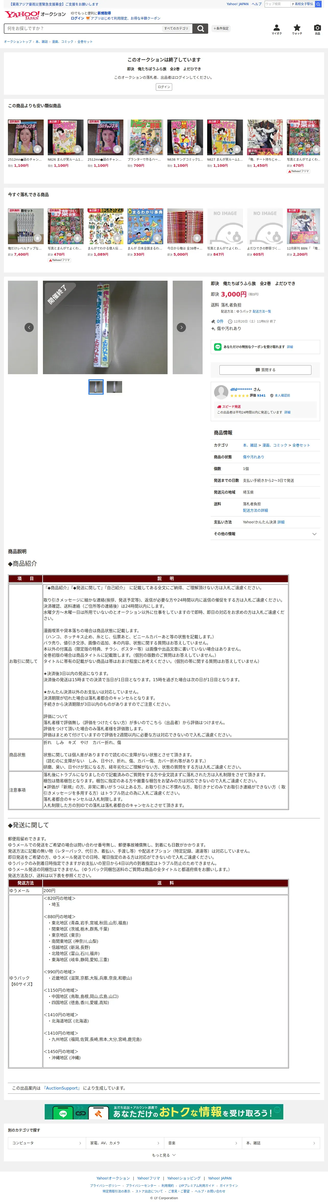
Task: Click 新規取得 ID link
Action: [104, 13]
